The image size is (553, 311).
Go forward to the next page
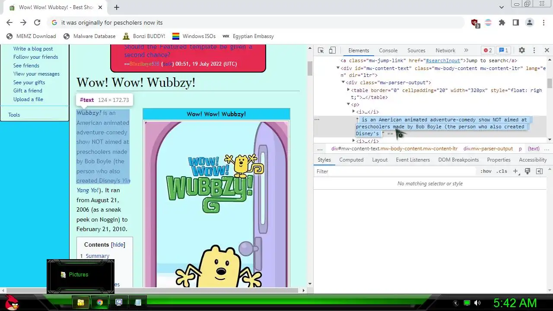click(x=23, y=22)
